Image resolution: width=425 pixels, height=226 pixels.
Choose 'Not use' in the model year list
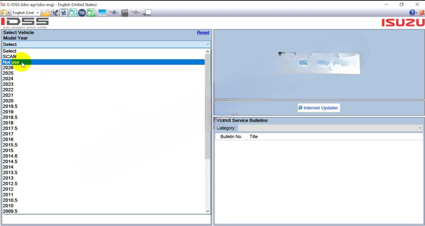click(x=103, y=62)
